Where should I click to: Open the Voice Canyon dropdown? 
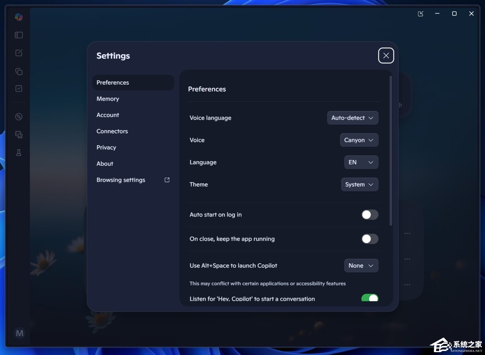click(359, 140)
